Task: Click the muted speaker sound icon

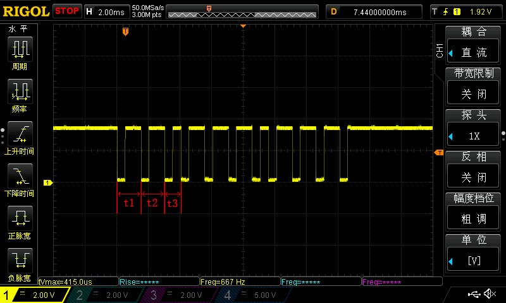Action: coord(490,294)
